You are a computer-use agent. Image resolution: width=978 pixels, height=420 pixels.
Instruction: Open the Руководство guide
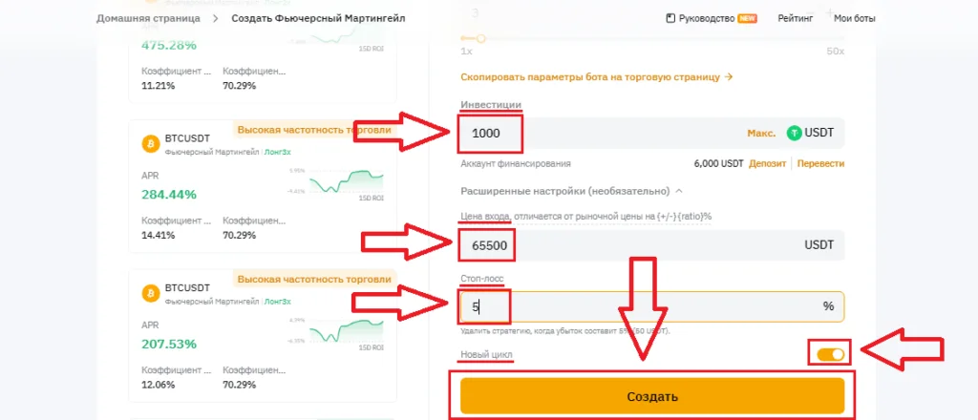707,18
